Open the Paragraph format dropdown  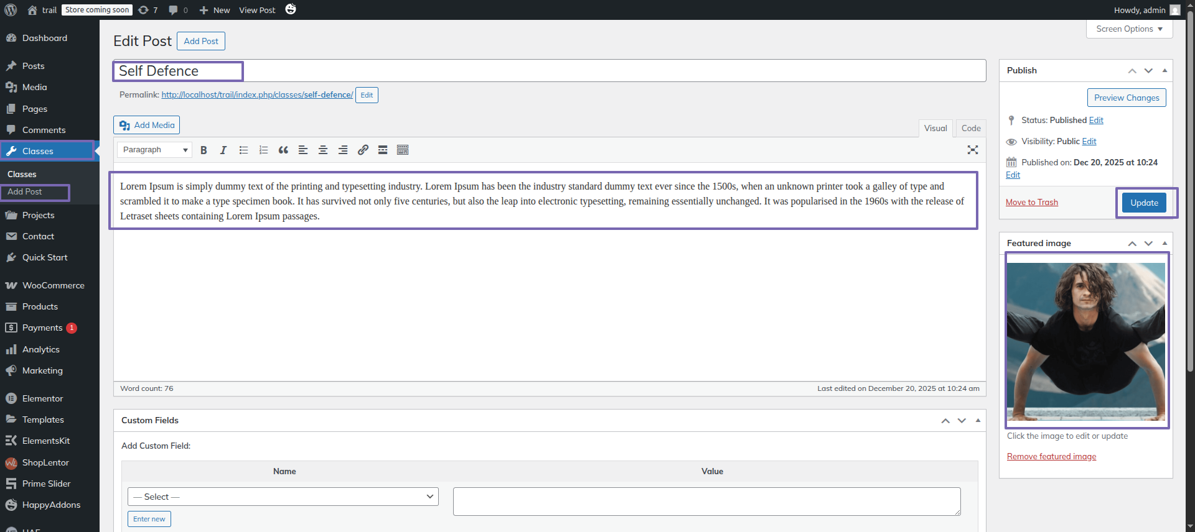(154, 150)
